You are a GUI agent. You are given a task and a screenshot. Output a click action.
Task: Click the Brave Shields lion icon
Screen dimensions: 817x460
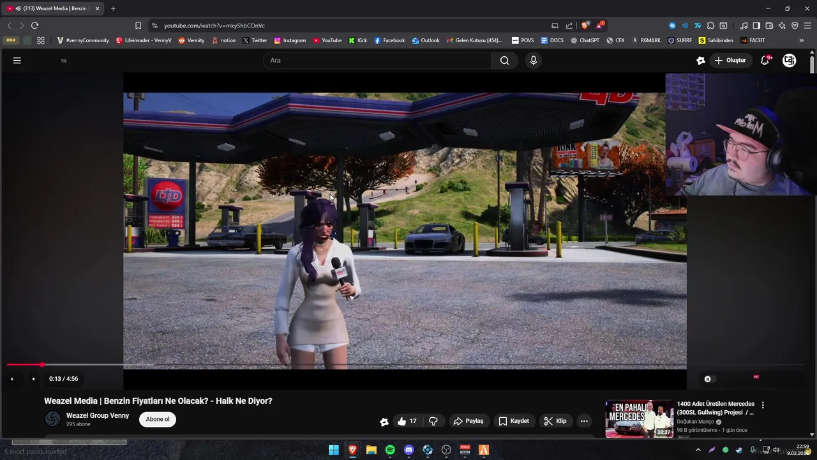click(x=585, y=26)
